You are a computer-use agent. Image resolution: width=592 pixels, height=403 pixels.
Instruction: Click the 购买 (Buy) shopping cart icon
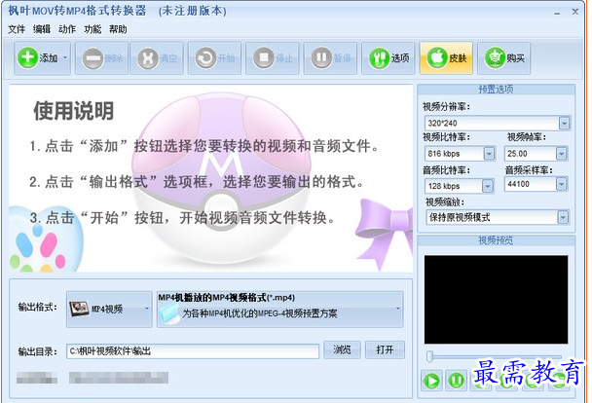(495, 57)
